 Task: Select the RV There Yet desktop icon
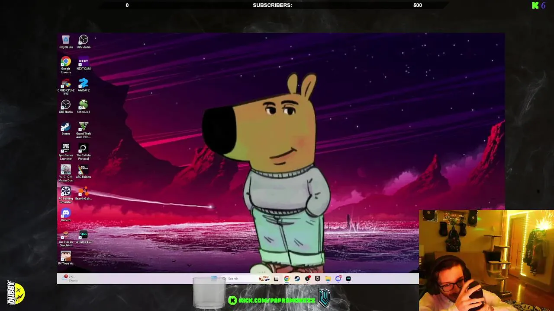66,258
